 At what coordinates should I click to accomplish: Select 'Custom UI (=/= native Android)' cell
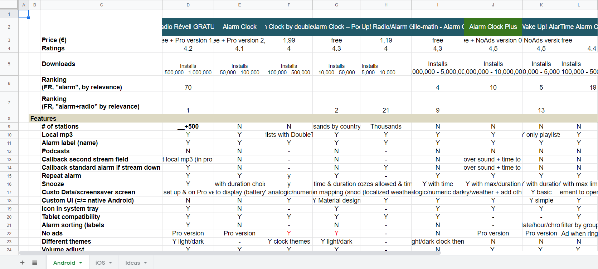click(x=101, y=200)
